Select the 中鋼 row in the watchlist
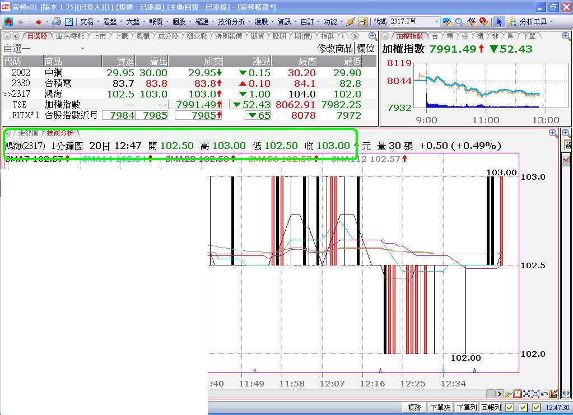The image size is (573, 415). coord(190,73)
